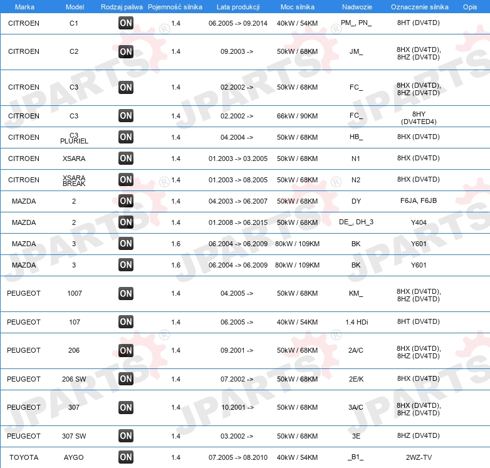Select the ON icon in the Peugeot 206 2A/C row

pos(126,350)
